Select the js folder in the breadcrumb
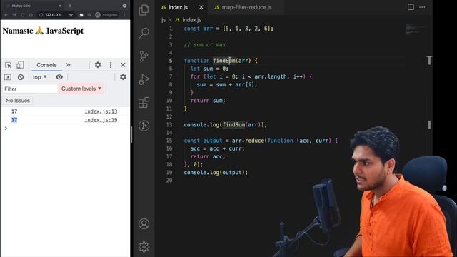Screen dimensions: 457x257 (164, 20)
